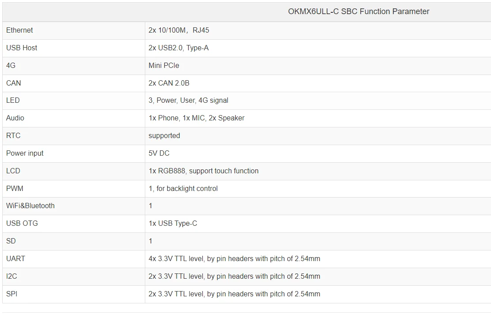This screenshot has width=491, height=314.
Task: Select the I2C row label
Action: click(12, 277)
